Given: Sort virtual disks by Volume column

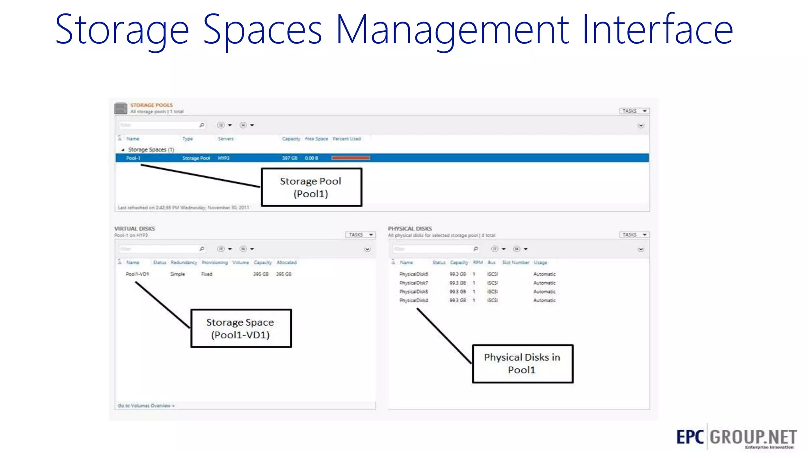Looking at the screenshot, I should point(241,263).
